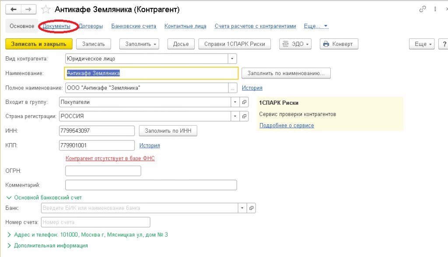Open the История link next to КПП

pos(150,146)
